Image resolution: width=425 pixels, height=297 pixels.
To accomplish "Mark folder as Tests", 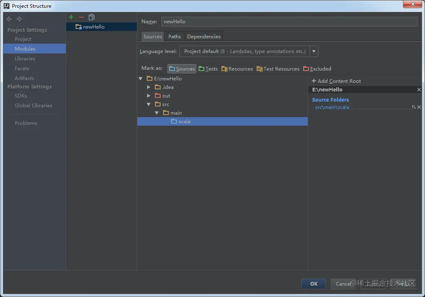I will tap(208, 69).
